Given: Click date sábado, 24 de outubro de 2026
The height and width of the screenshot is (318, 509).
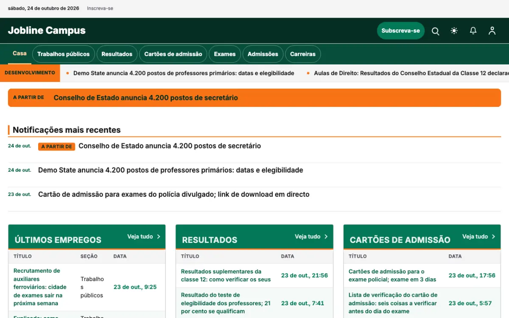Looking at the screenshot, I should (44, 8).
